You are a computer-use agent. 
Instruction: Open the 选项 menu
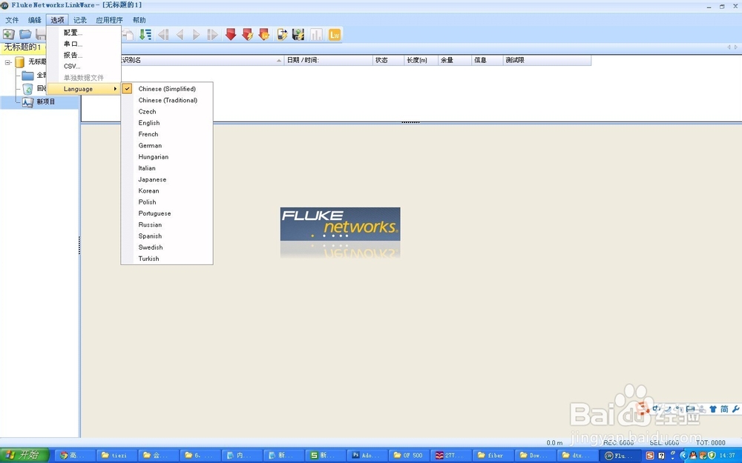57,20
